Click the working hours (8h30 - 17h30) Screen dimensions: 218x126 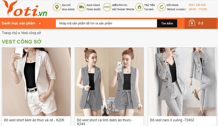pos(198,9)
